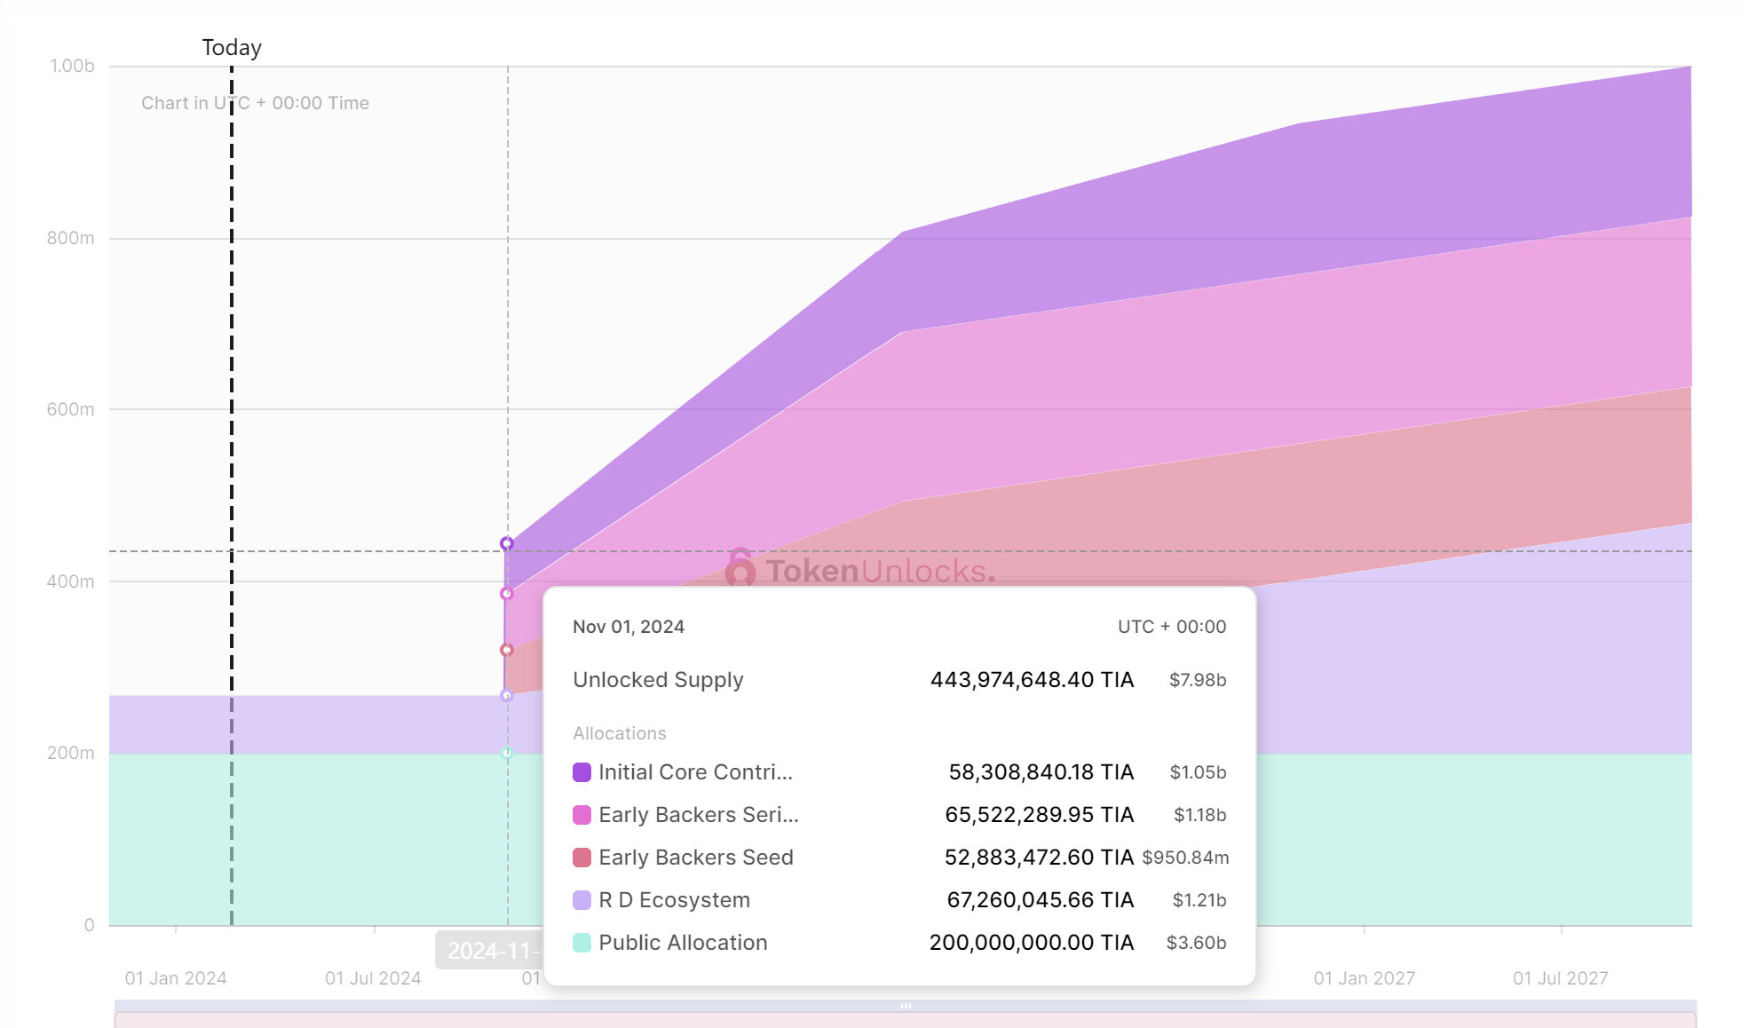Click the topmost chart marker circle

coord(507,542)
